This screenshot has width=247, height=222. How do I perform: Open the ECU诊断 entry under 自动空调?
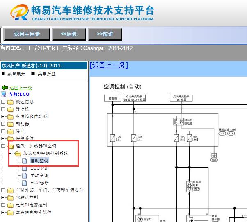point(39,168)
